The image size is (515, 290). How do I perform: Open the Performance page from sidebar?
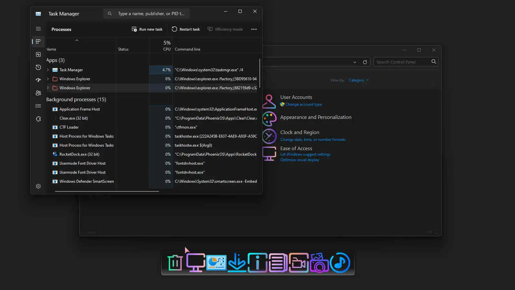coord(38,54)
